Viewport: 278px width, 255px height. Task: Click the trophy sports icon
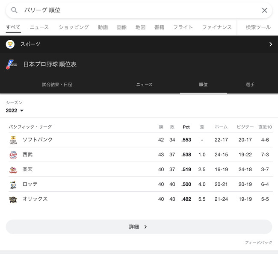(10, 44)
